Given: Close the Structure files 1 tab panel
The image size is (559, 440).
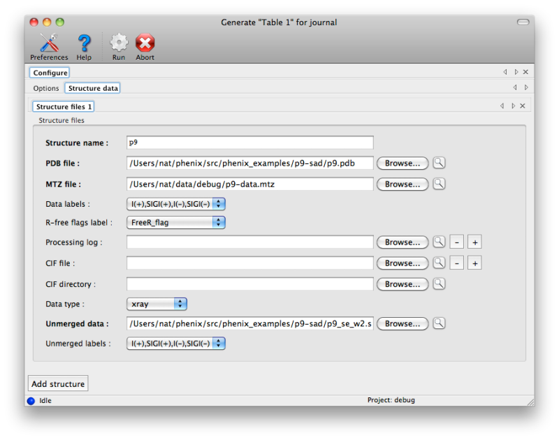Looking at the screenshot, I should pyautogui.click(x=523, y=106).
